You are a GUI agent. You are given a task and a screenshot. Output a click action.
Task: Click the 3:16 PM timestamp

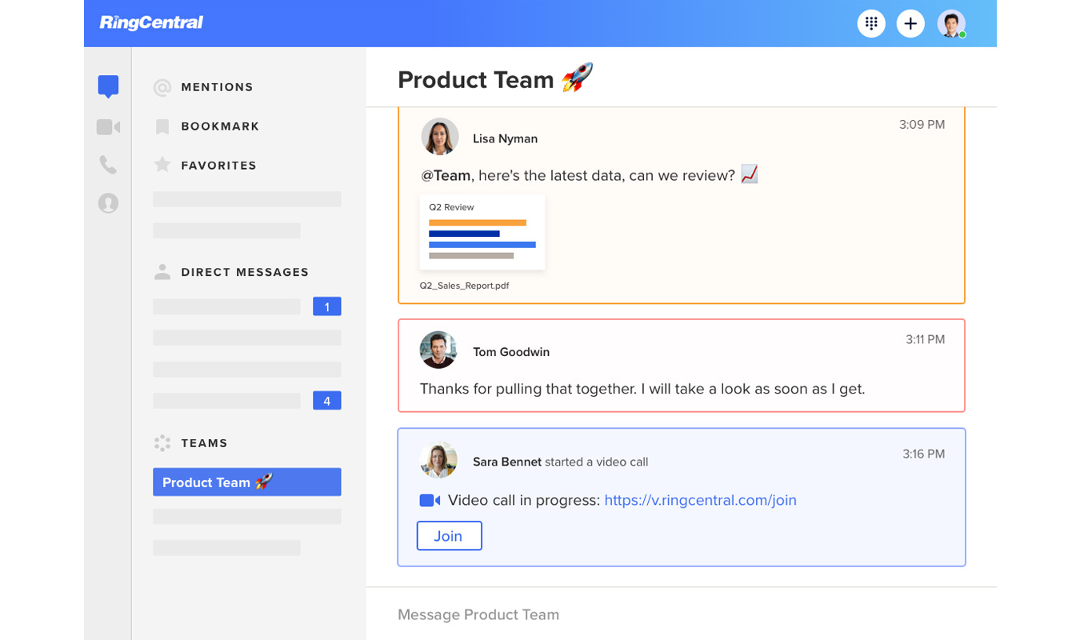(x=923, y=454)
